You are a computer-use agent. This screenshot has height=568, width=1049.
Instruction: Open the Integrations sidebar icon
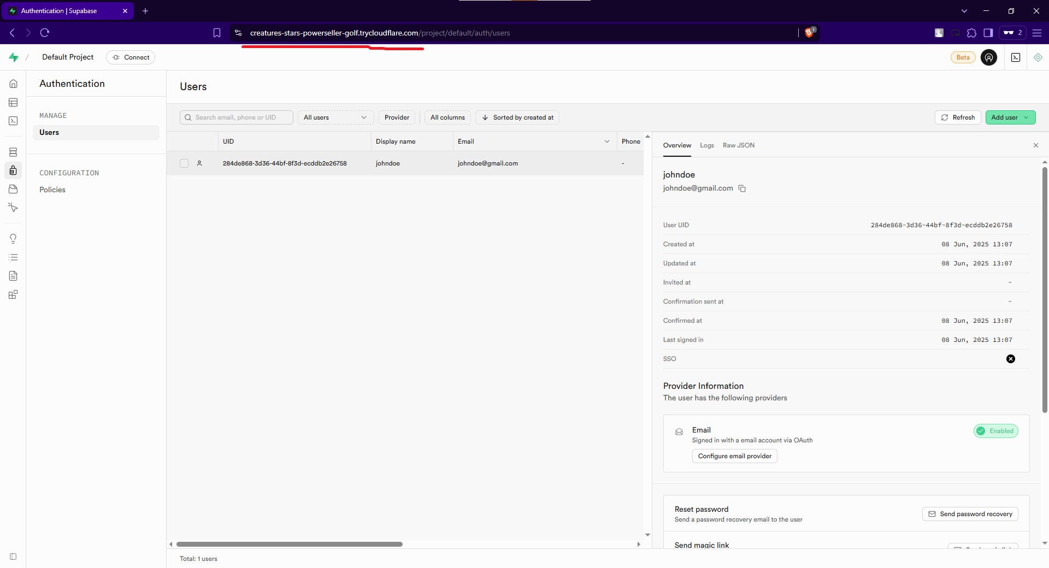[x=13, y=294]
